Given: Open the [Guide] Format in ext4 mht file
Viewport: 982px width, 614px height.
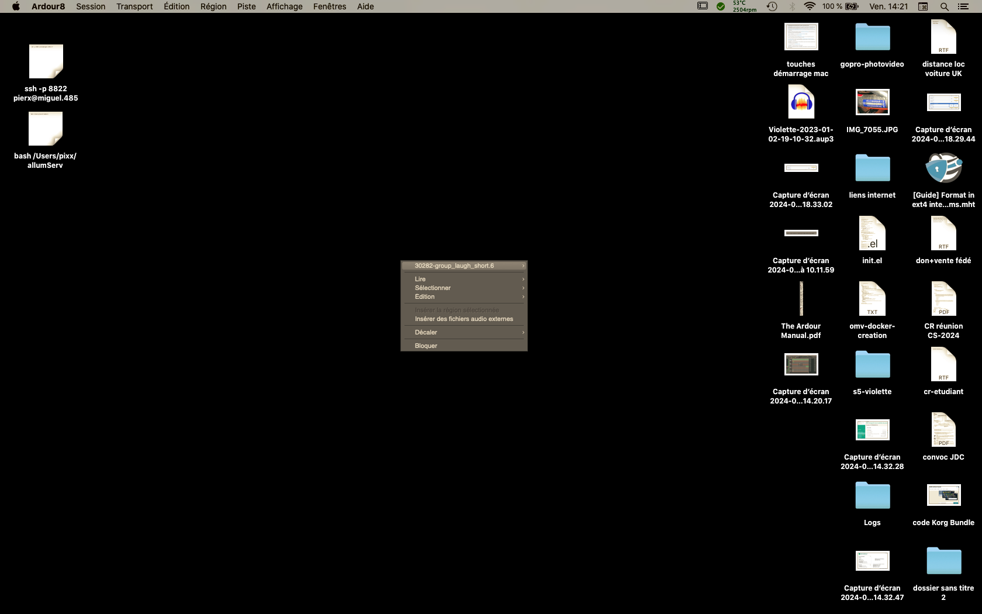Looking at the screenshot, I should click(x=943, y=168).
